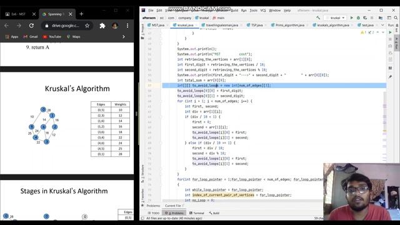The height and width of the screenshot is (225, 400).
Task: Open a new Chrome tab with plus
Action: tap(81, 14)
